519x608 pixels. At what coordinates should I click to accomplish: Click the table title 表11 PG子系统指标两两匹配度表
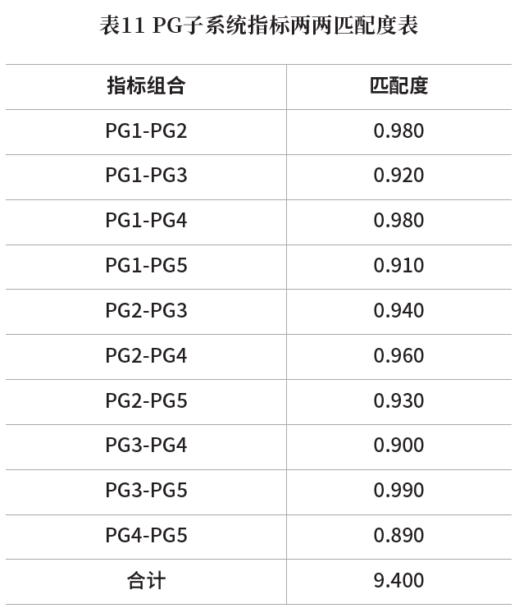(x=258, y=25)
